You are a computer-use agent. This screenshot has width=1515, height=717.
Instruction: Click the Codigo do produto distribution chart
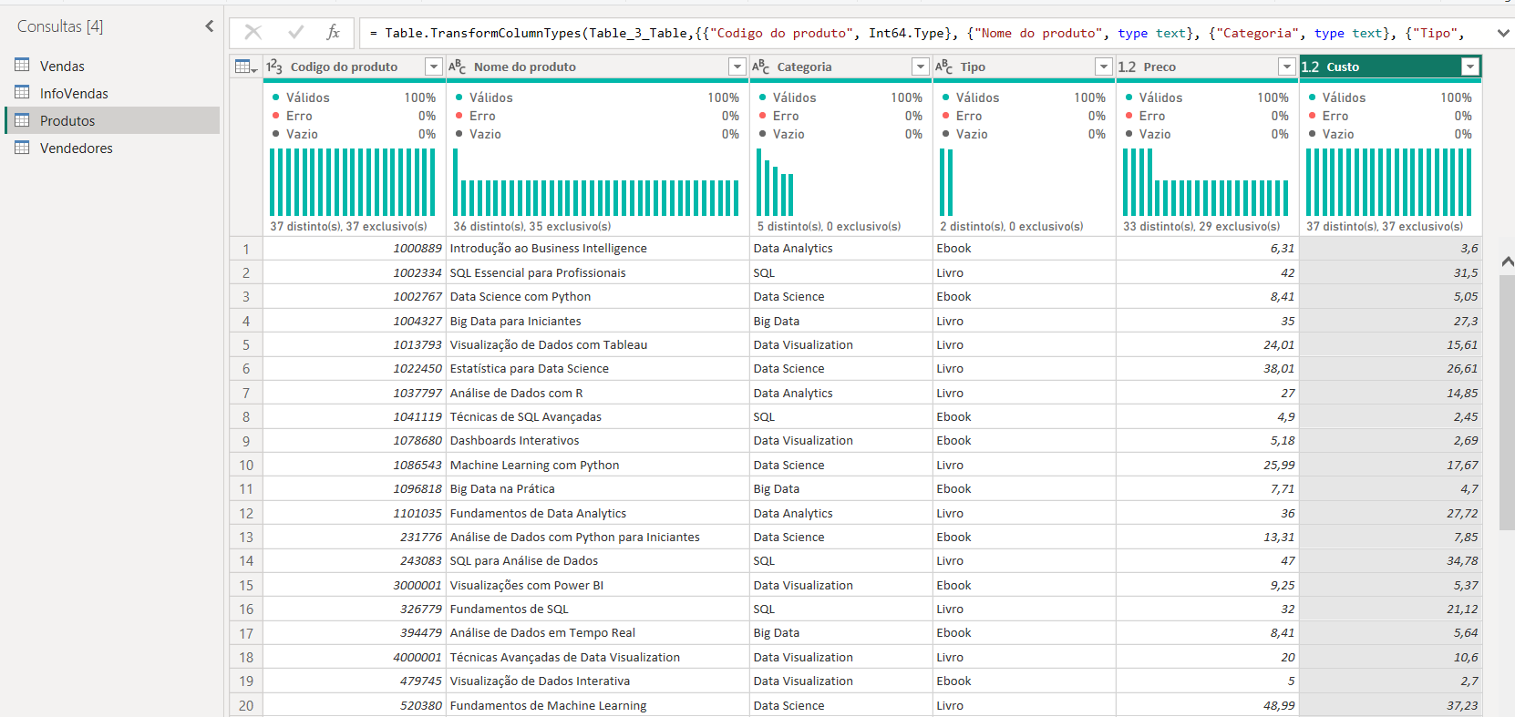tap(353, 182)
